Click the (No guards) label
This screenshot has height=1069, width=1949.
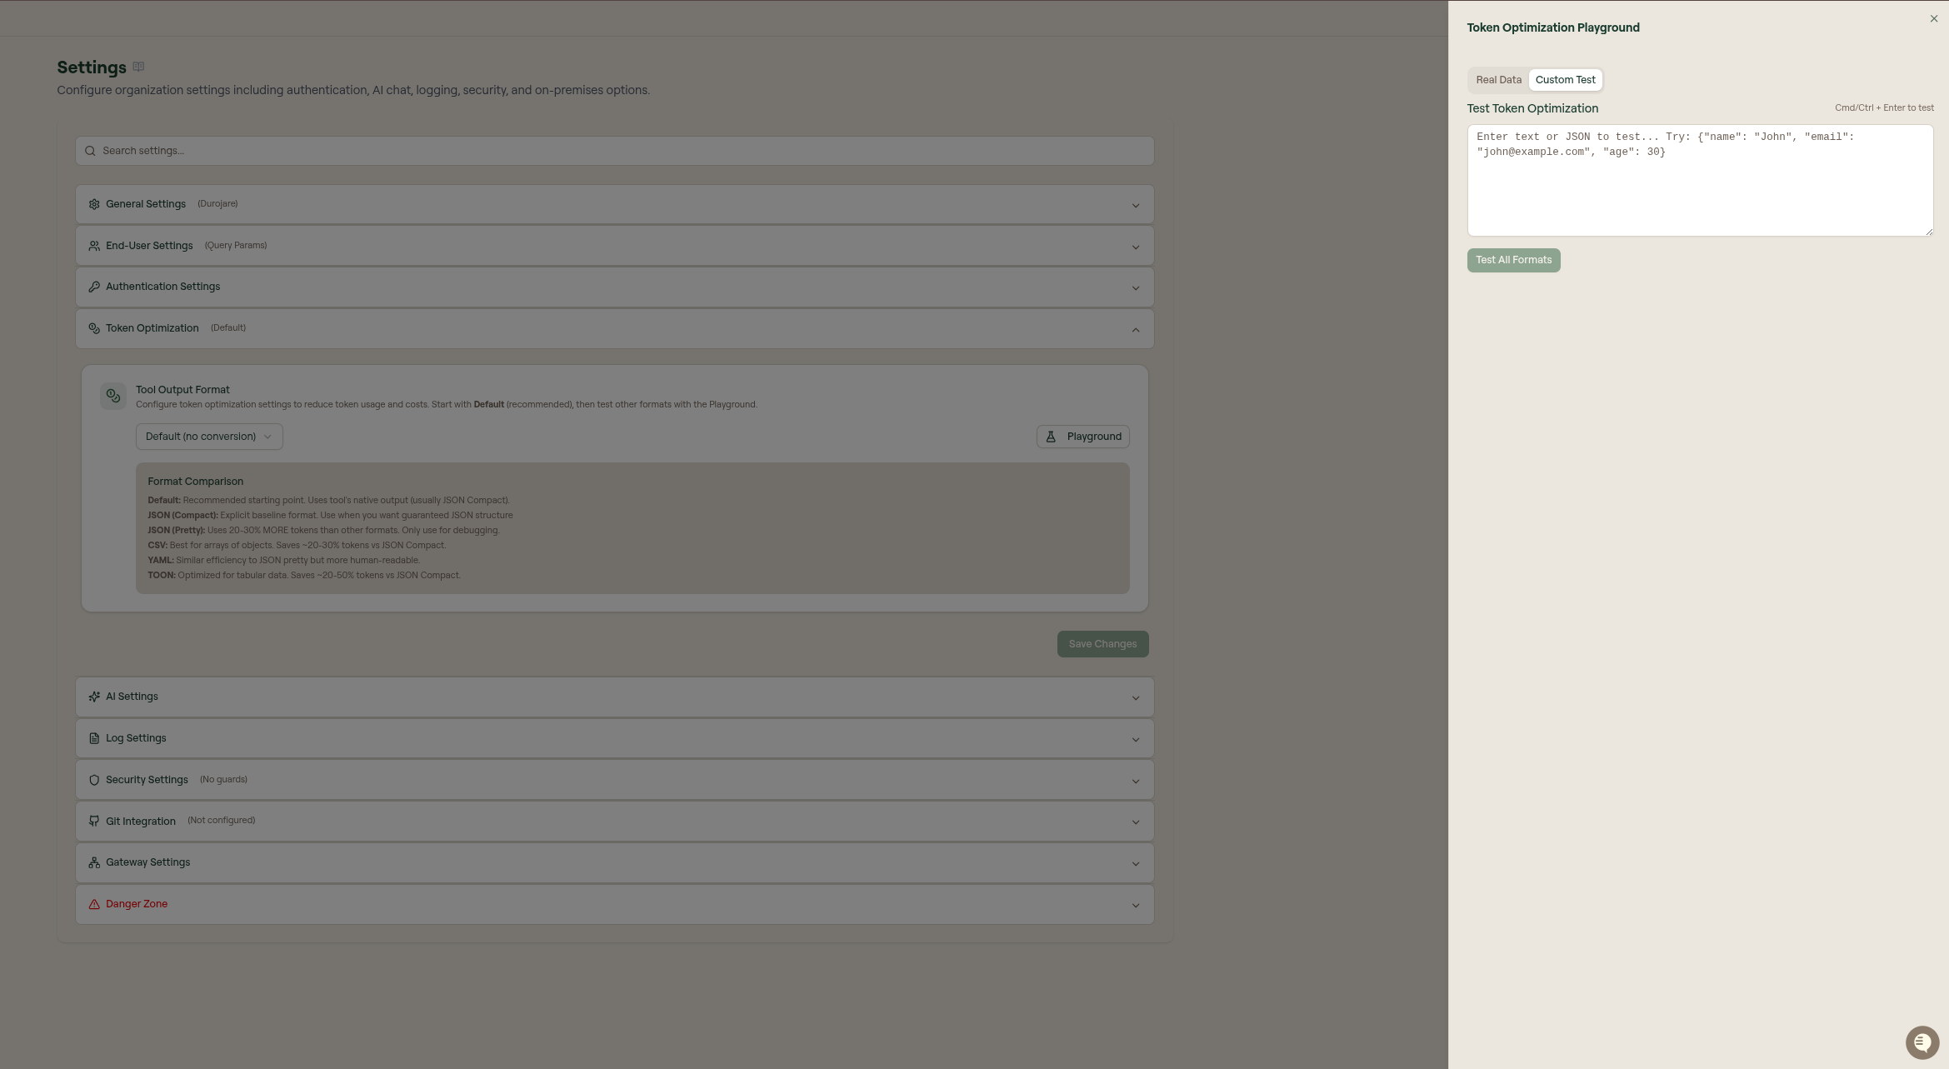223,779
